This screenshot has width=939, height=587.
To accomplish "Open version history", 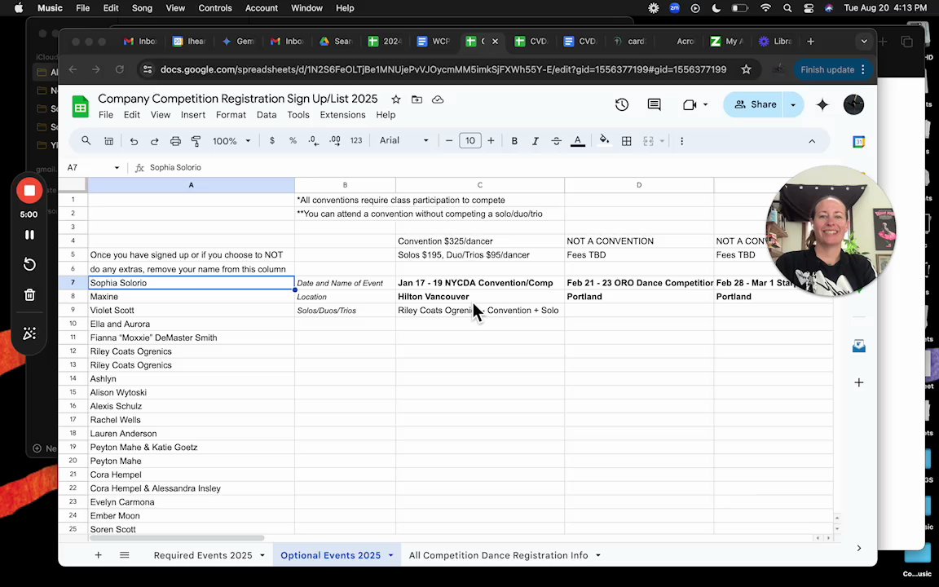I will pos(622,104).
